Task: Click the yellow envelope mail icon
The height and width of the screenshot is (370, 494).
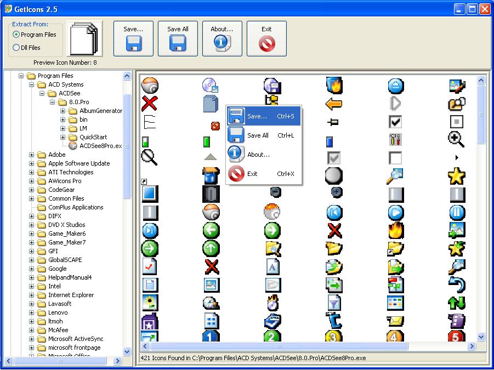Action: [395, 321]
